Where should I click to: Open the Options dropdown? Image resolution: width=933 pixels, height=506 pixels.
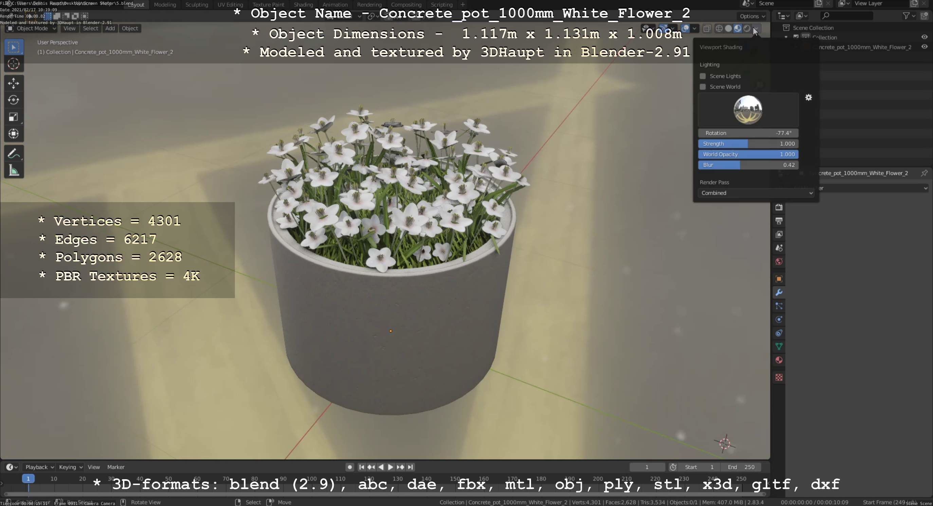pyautogui.click(x=752, y=16)
